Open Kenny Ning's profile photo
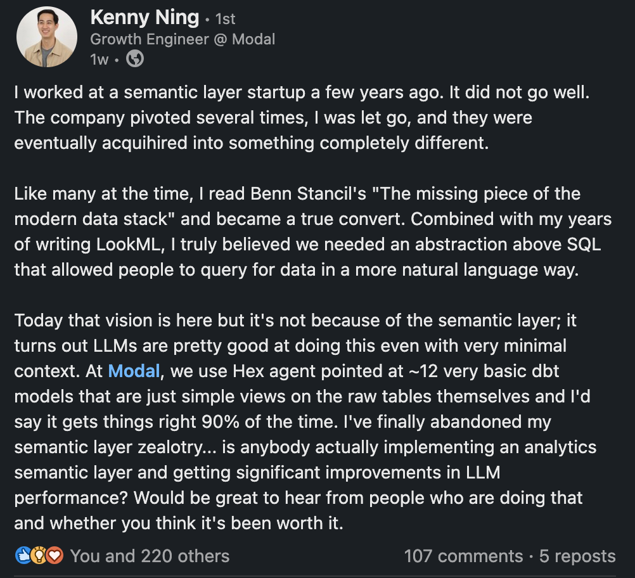 coord(46,37)
